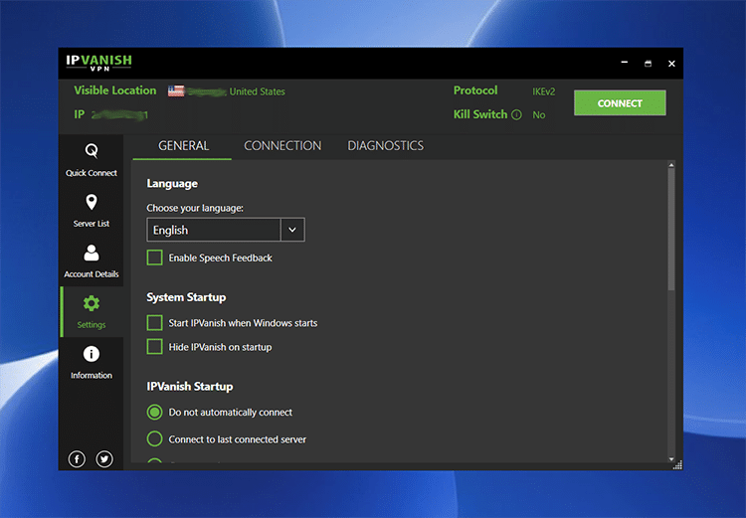This screenshot has height=518, width=746.
Task: Click the IPVanish VPN logo
Action: click(99, 64)
